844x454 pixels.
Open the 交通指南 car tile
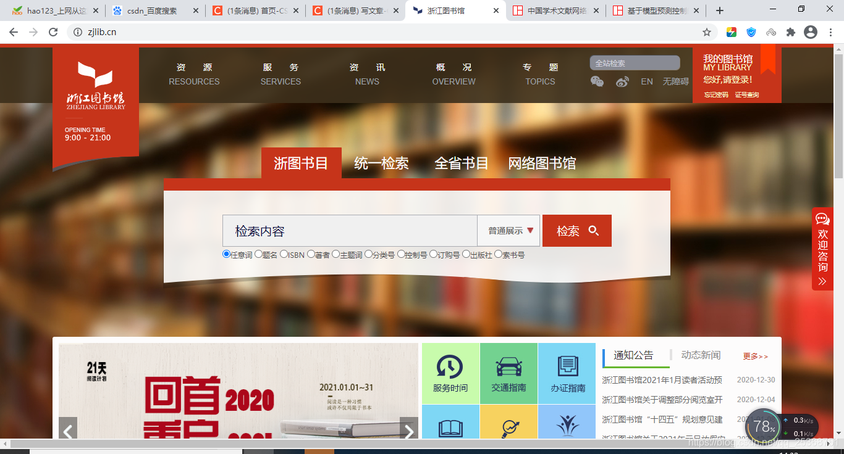(x=509, y=373)
